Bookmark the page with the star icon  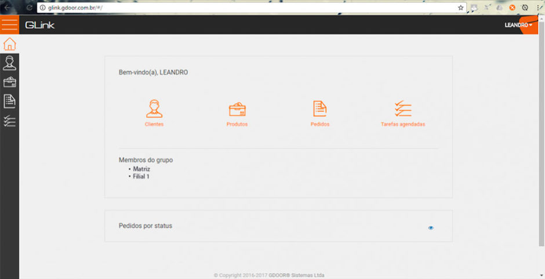(460, 8)
